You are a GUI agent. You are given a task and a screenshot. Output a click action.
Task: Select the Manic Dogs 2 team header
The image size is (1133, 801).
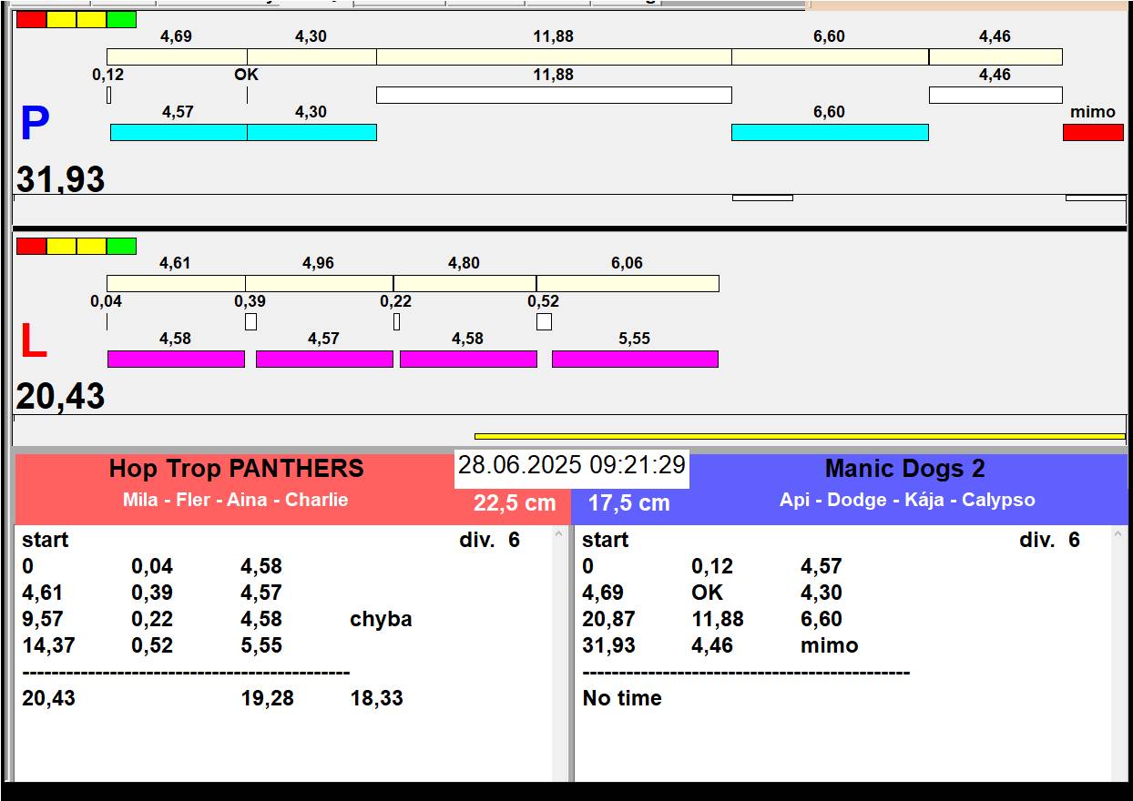pyautogui.click(x=905, y=469)
